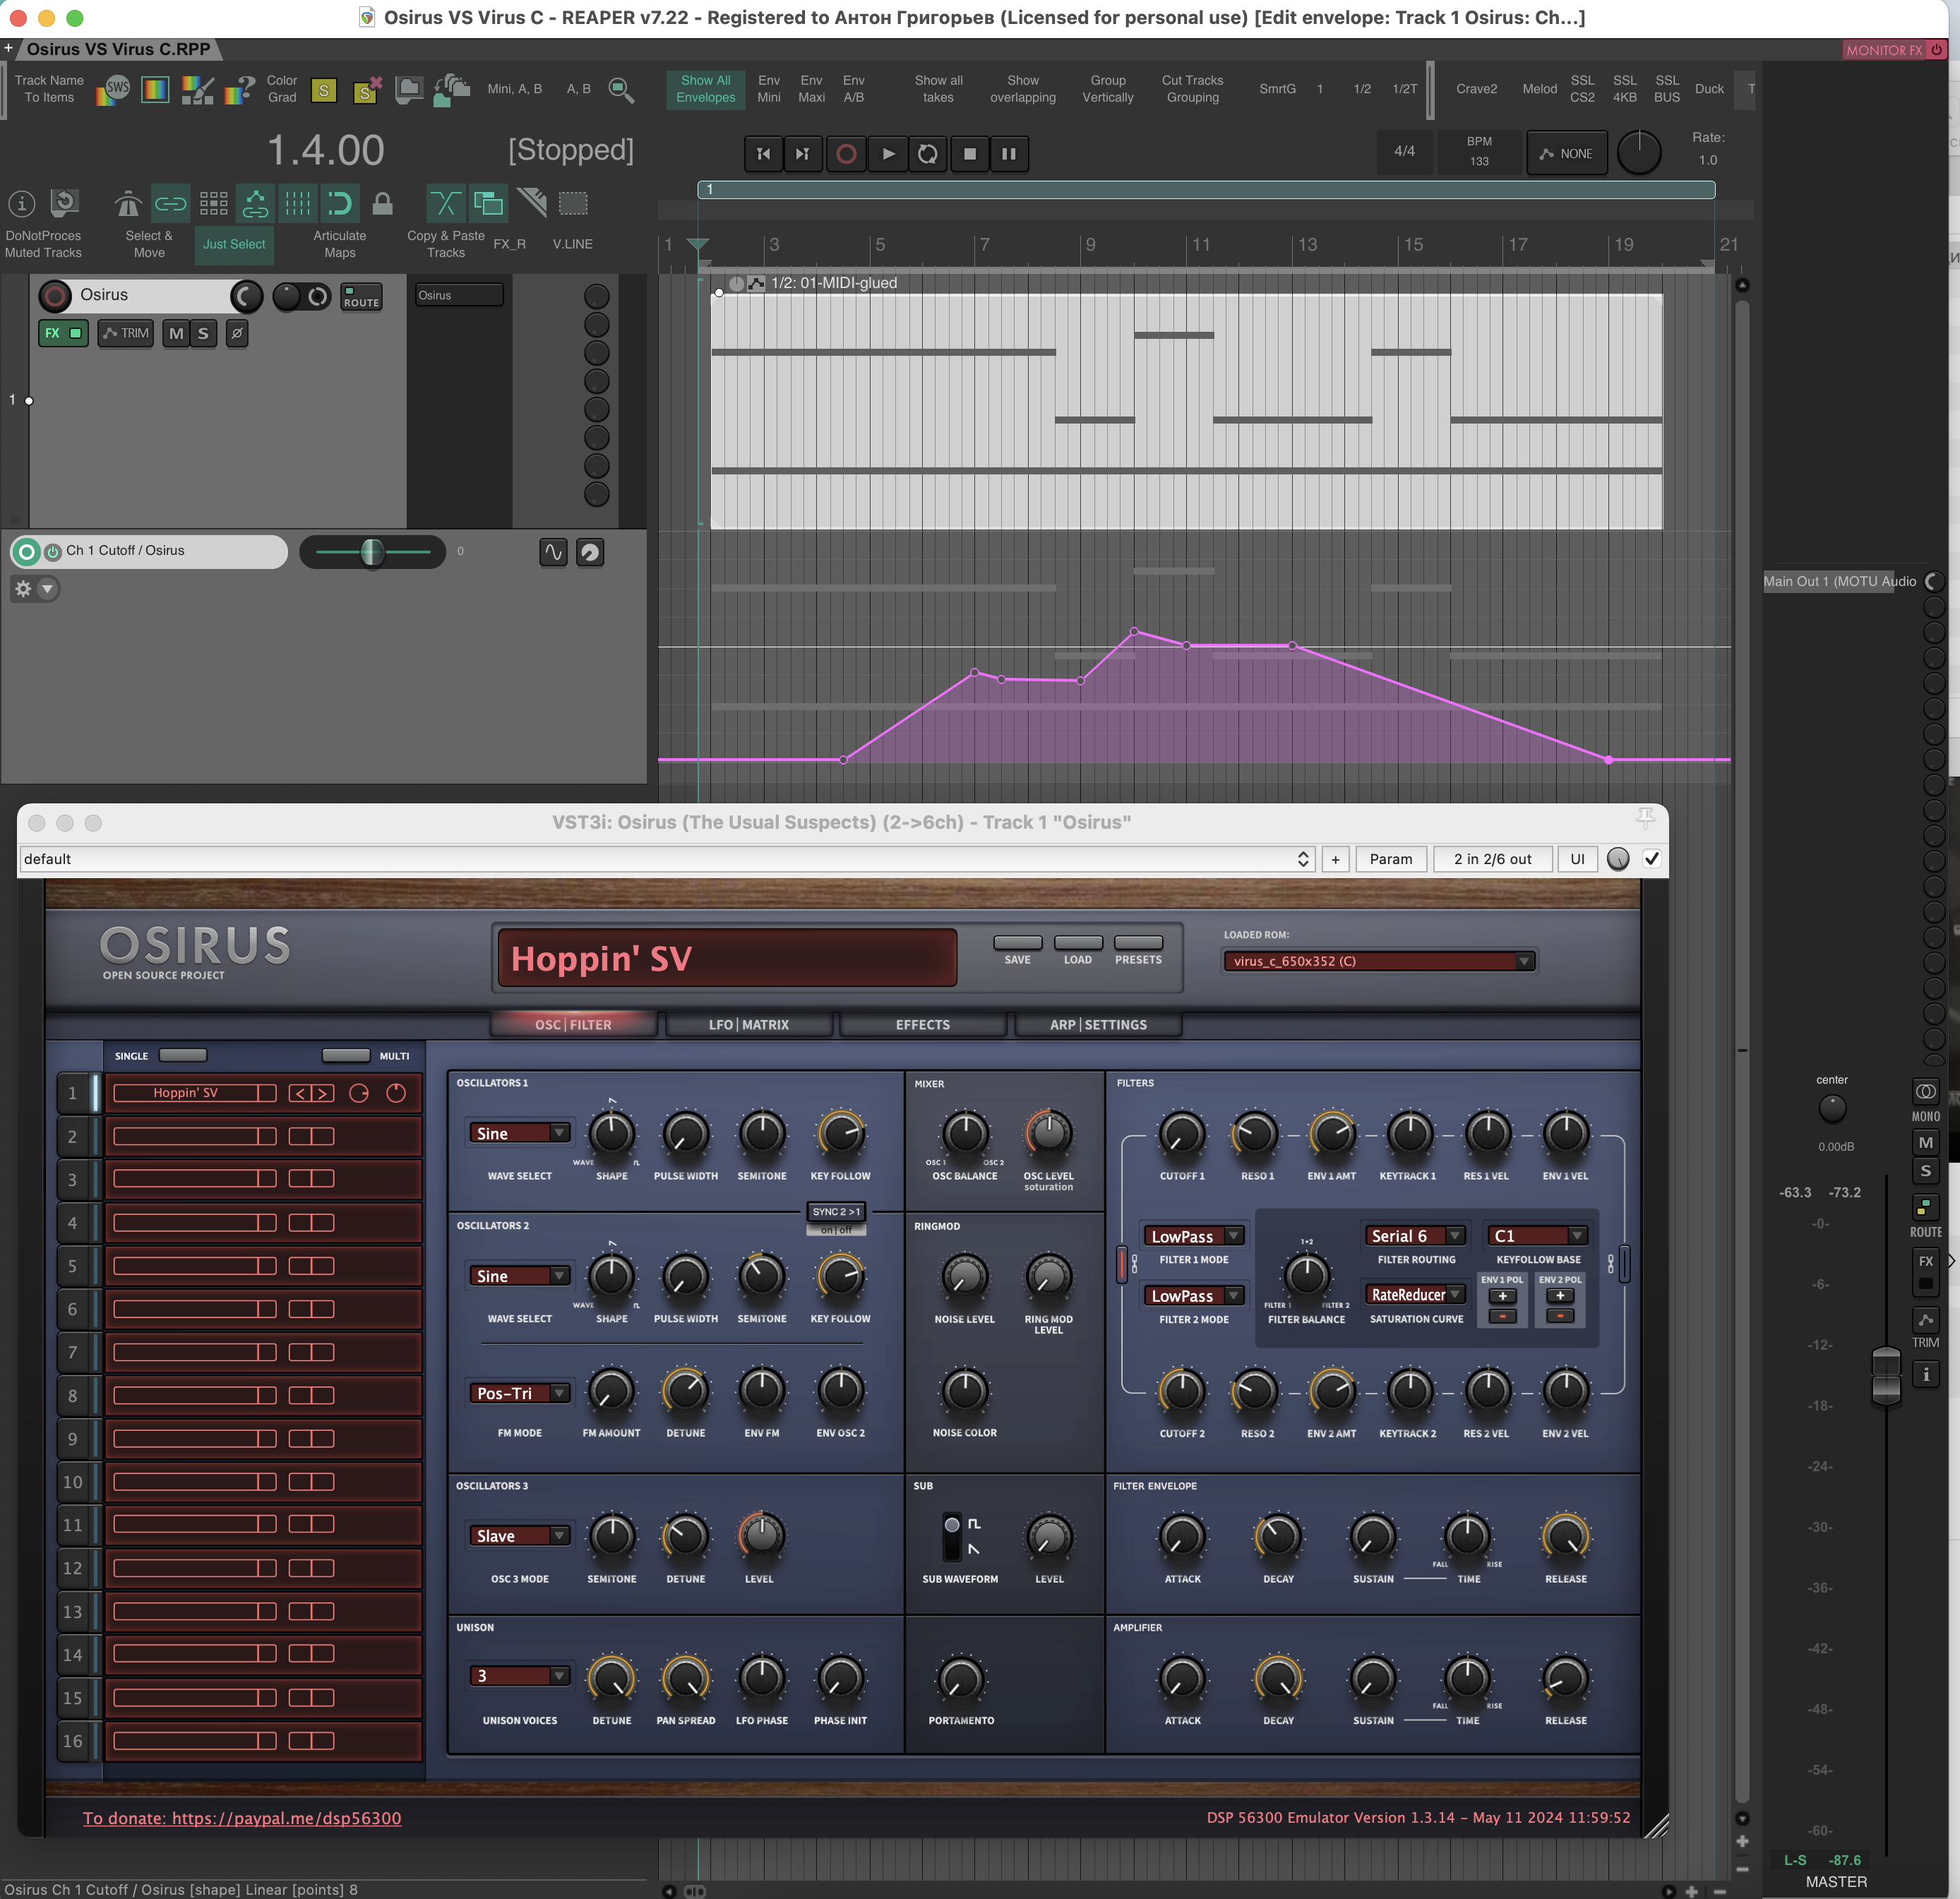This screenshot has height=1899, width=1960.
Task: Mute the Osirus track
Action: click(x=176, y=333)
